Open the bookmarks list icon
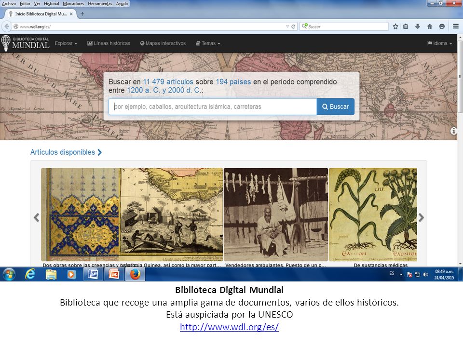 tap(406, 27)
